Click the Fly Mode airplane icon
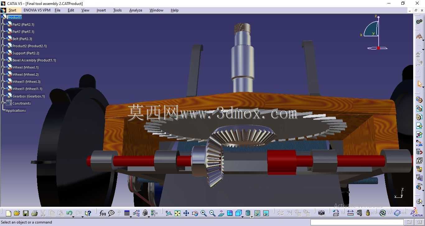This screenshot has height=226, width=425. [169, 213]
